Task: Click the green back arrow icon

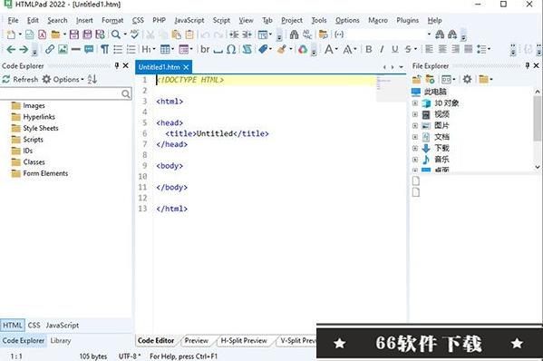Action: pyautogui.click(x=11, y=50)
